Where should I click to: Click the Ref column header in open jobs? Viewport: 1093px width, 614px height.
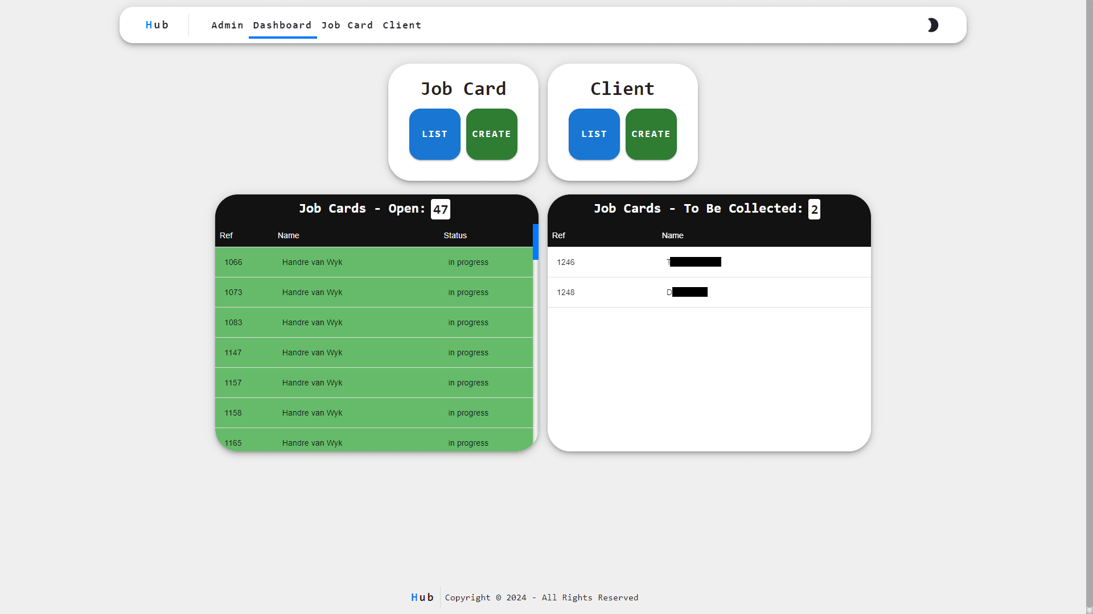tap(226, 235)
